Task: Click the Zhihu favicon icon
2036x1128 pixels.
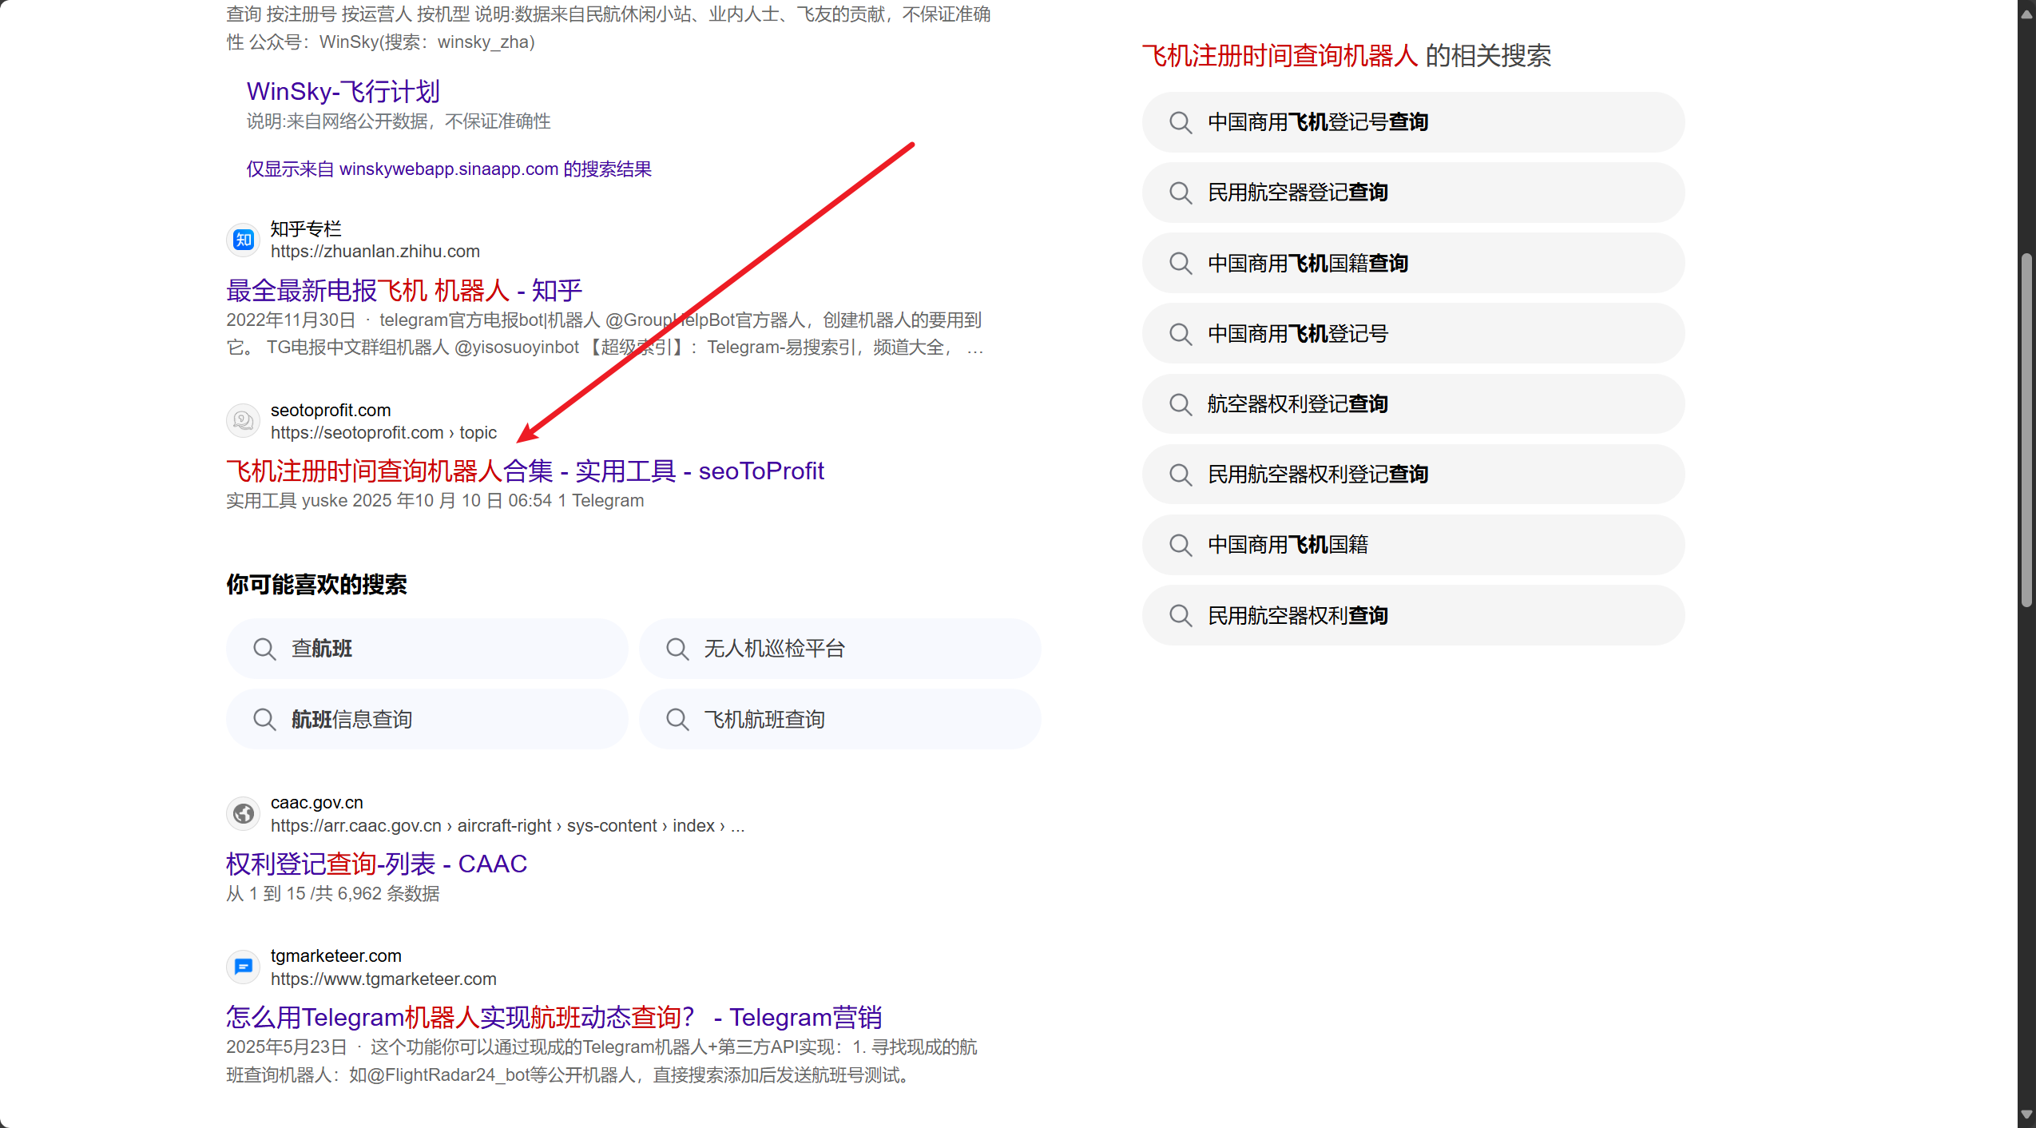Action: pos(244,240)
